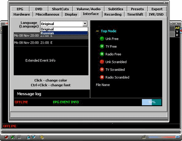This screenshot has width=182, height=141.
Task: Select Russian in the language list
Action: point(64,33)
